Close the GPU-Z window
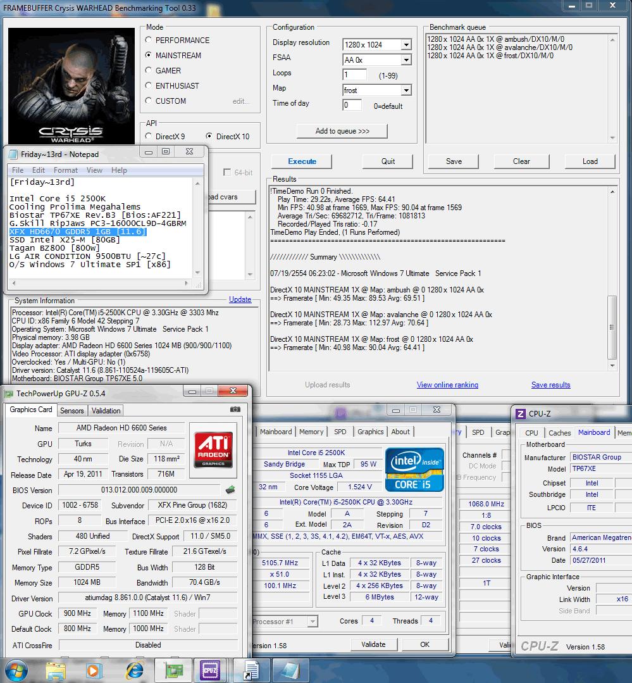 tap(233, 391)
